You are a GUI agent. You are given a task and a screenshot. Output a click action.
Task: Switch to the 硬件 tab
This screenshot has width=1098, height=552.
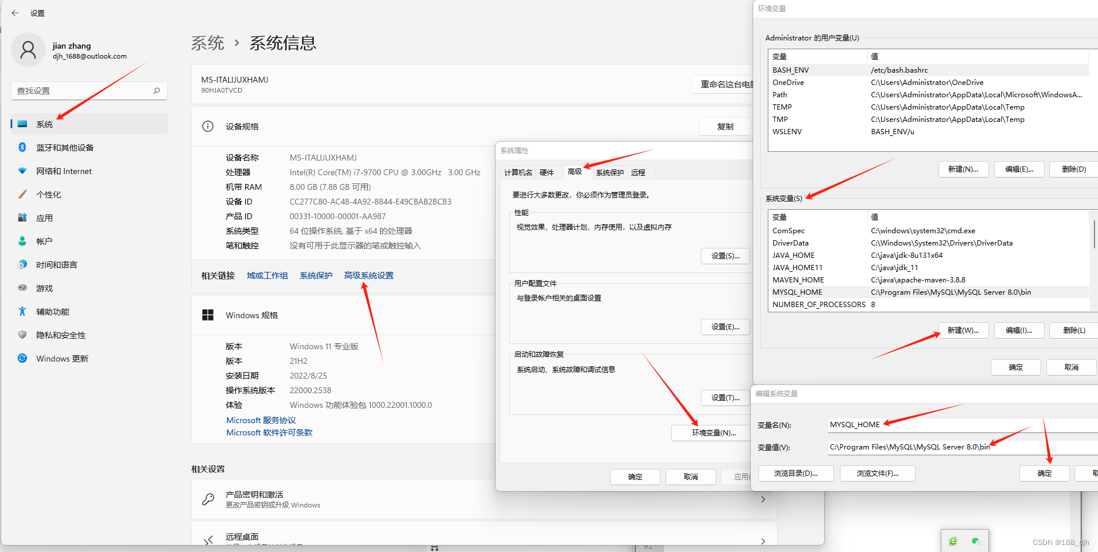547,172
